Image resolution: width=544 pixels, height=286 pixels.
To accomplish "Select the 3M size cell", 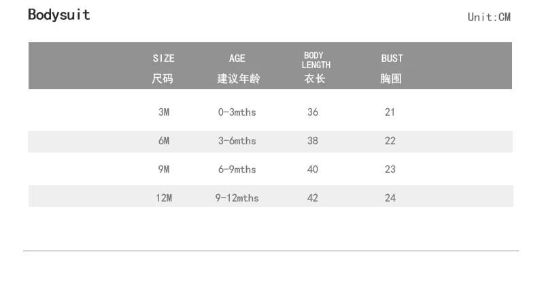I will click(x=163, y=112).
